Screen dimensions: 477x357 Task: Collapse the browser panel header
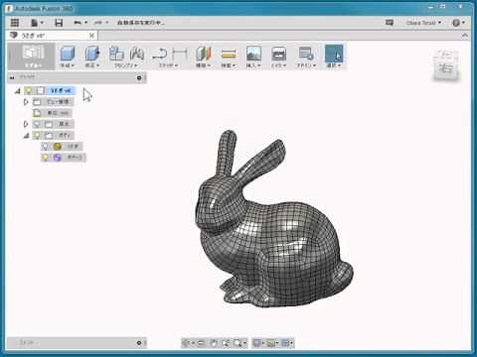coord(12,77)
